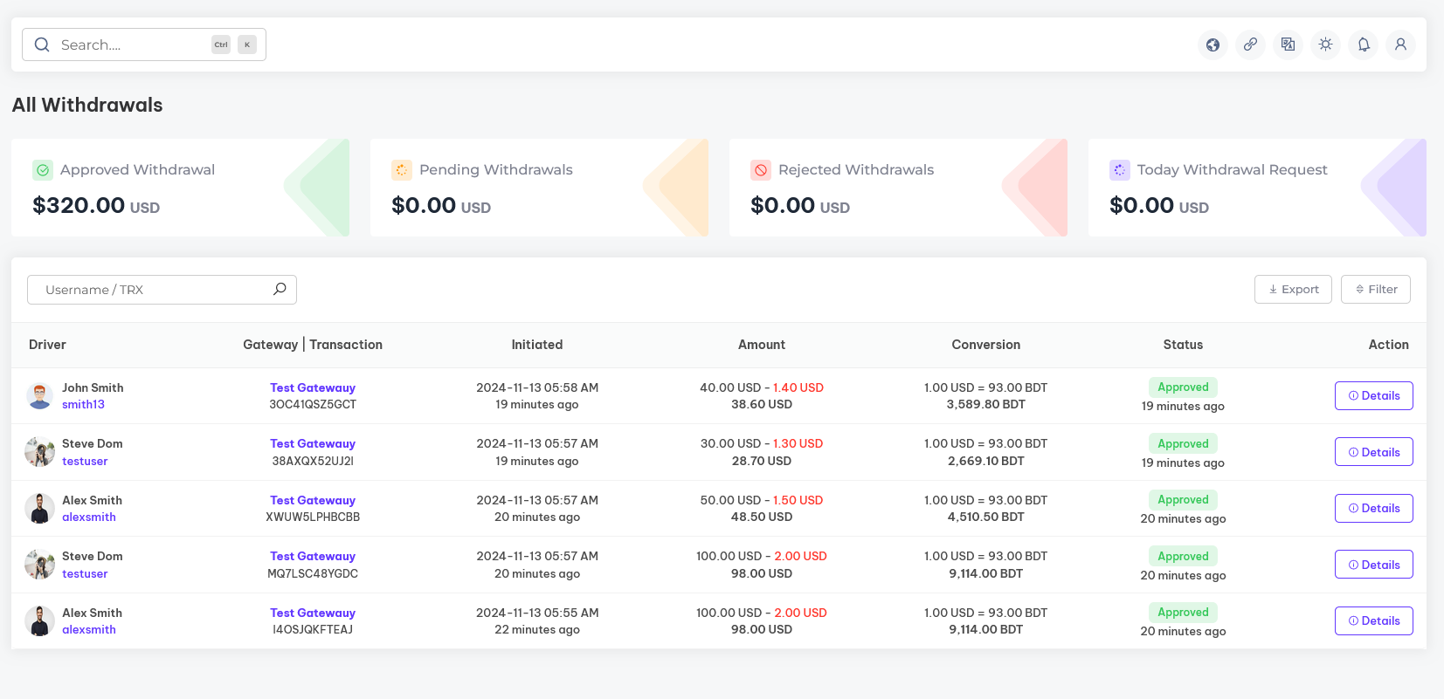Click the Approved Withdrawal check icon

click(43, 170)
